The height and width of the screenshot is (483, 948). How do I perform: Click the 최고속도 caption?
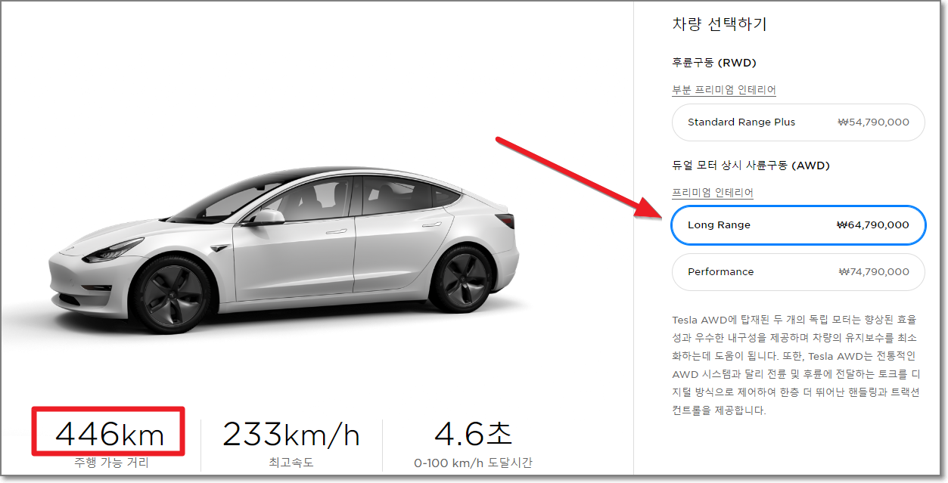click(x=291, y=463)
